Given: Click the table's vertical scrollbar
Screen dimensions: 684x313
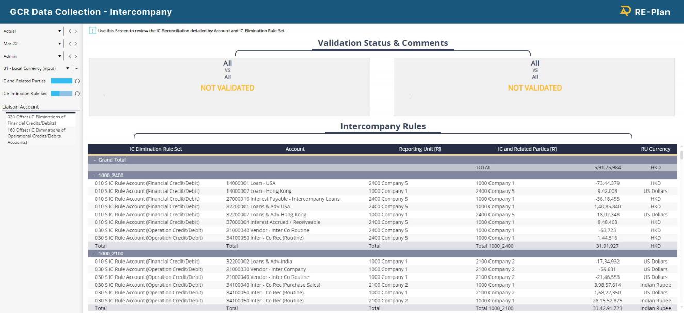Looking at the screenshot, I should (x=681, y=155).
